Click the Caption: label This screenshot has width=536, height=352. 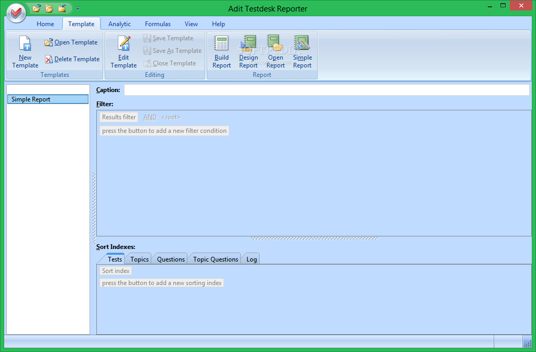tap(108, 90)
